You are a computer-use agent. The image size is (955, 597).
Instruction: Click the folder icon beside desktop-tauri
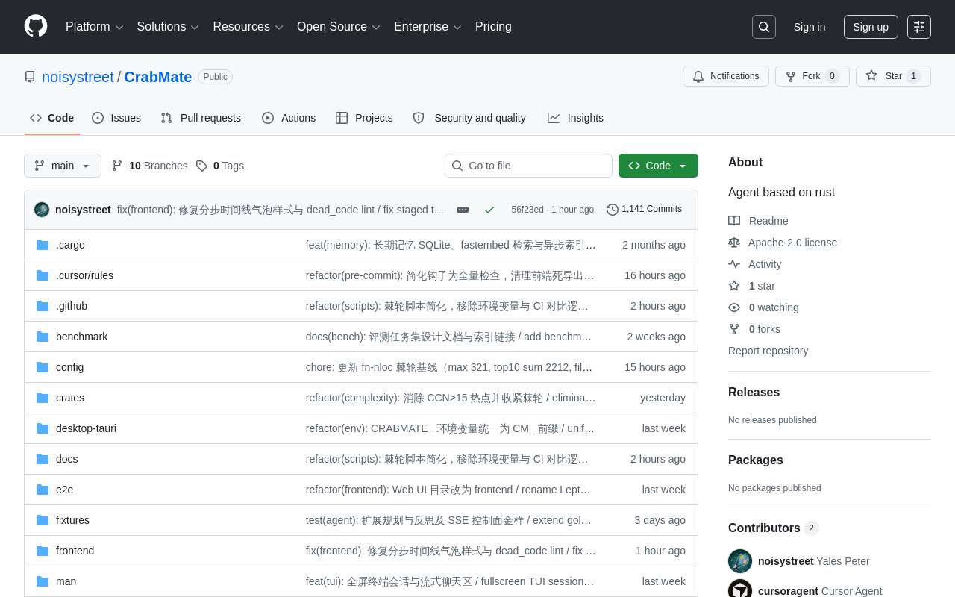pos(43,428)
